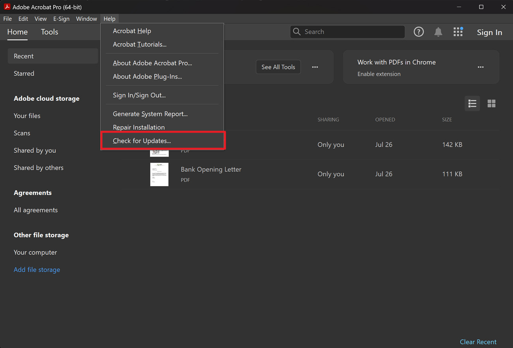Select Generate System Report
The width and height of the screenshot is (513, 348).
click(x=162, y=114)
